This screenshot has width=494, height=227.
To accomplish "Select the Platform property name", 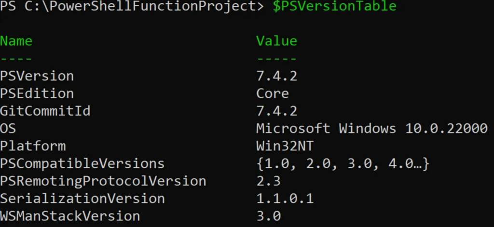I will 33,146.
